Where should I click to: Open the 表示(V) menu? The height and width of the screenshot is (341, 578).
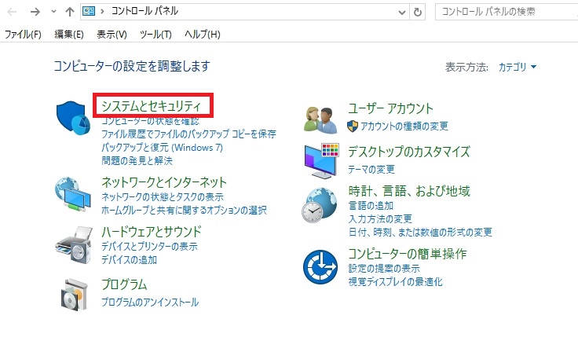tap(112, 35)
